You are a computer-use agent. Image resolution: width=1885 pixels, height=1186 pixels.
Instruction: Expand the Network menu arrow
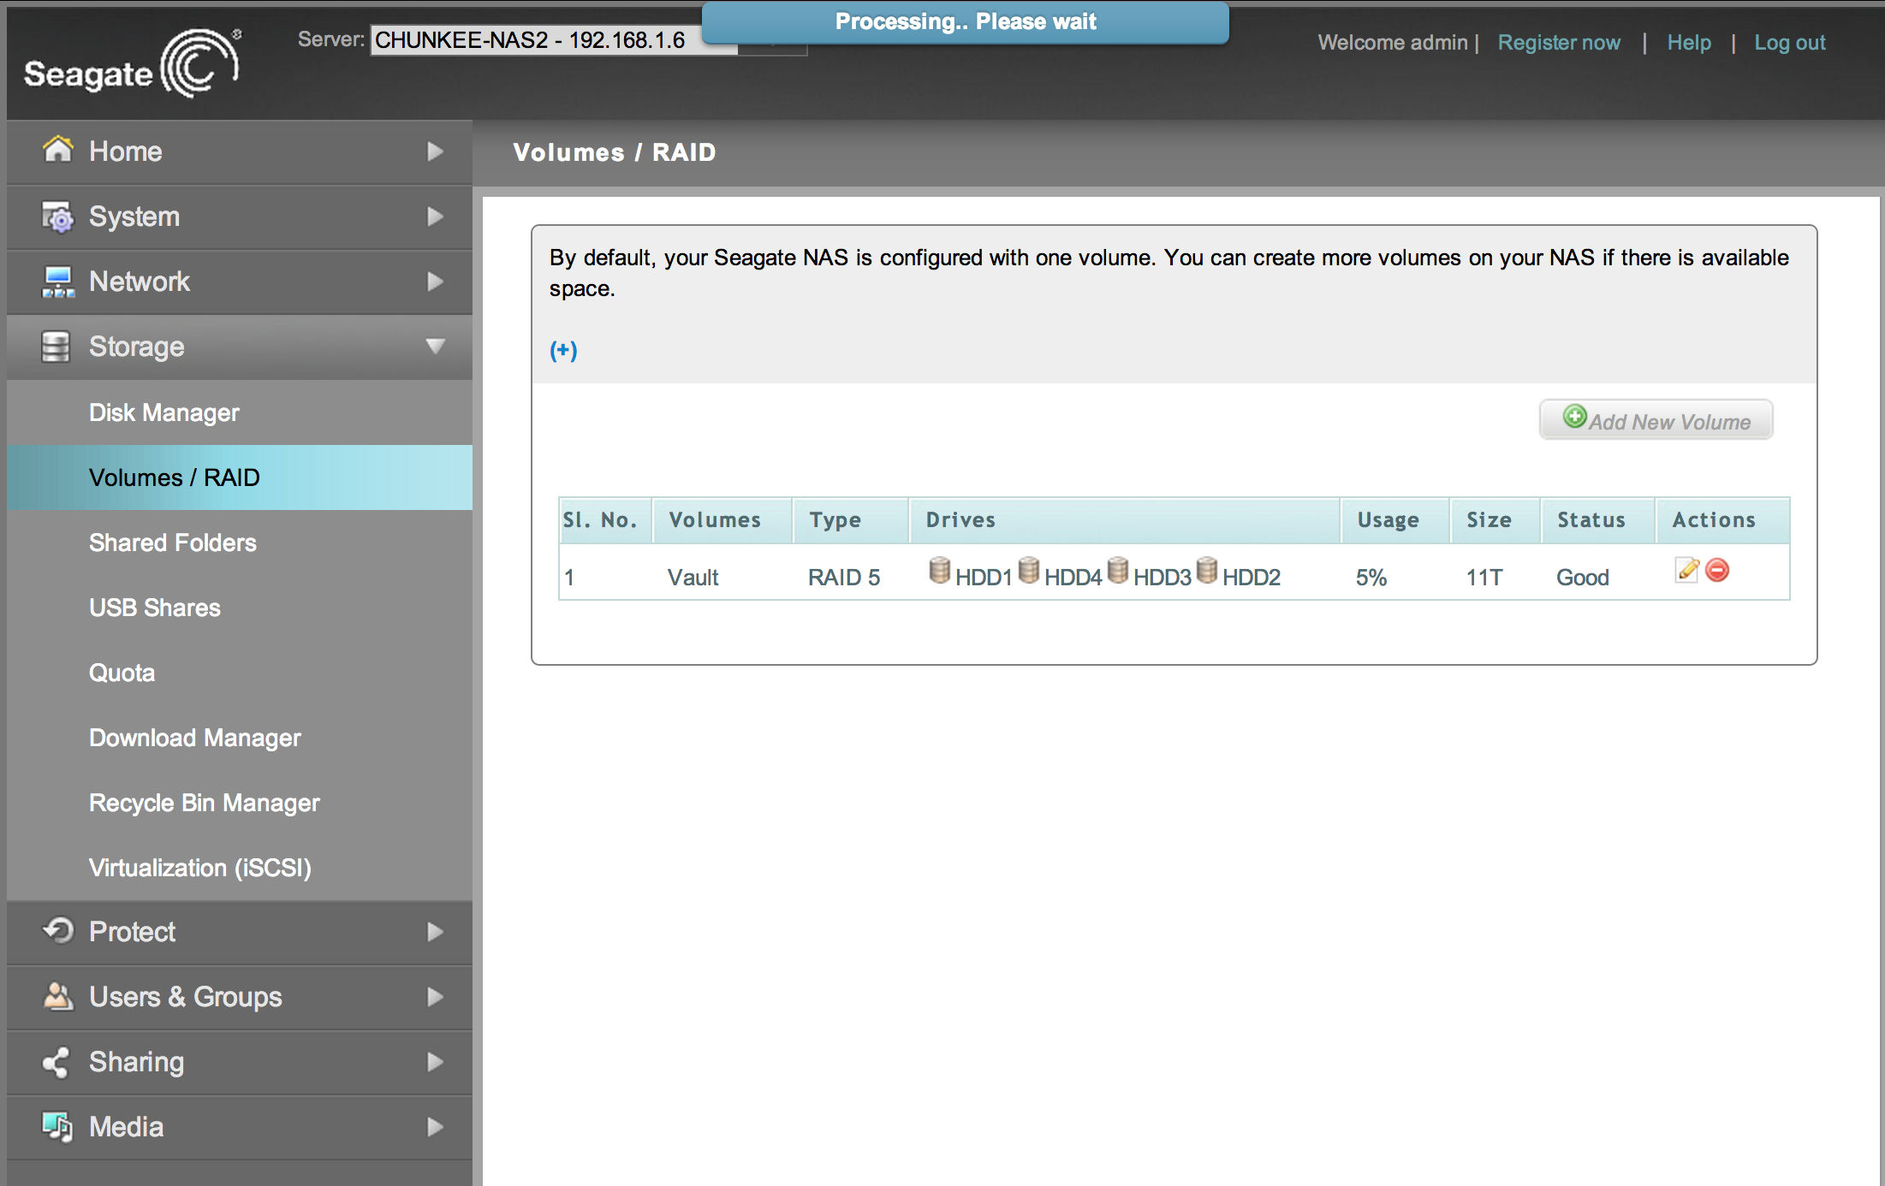tap(435, 282)
